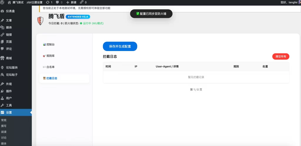Viewport: 301px width, 146px height.
Task: Click the 链接 chain icon in the sidebar
Action: click(x=2, y=35)
